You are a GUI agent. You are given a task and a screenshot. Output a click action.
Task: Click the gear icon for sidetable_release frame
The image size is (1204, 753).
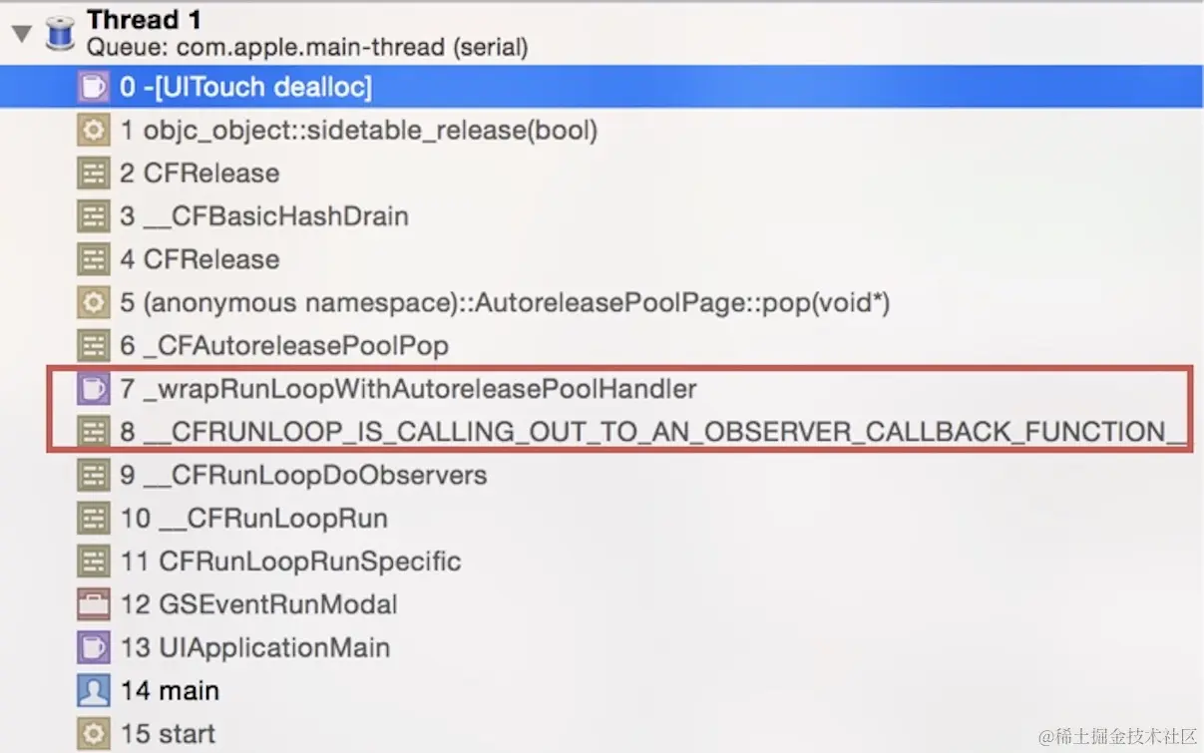tap(93, 130)
